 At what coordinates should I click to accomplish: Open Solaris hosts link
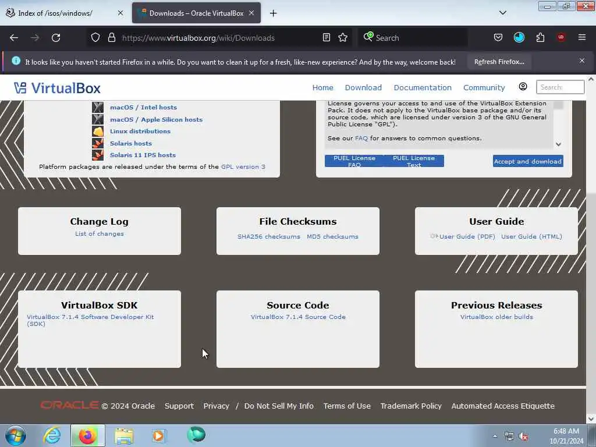coord(131,143)
